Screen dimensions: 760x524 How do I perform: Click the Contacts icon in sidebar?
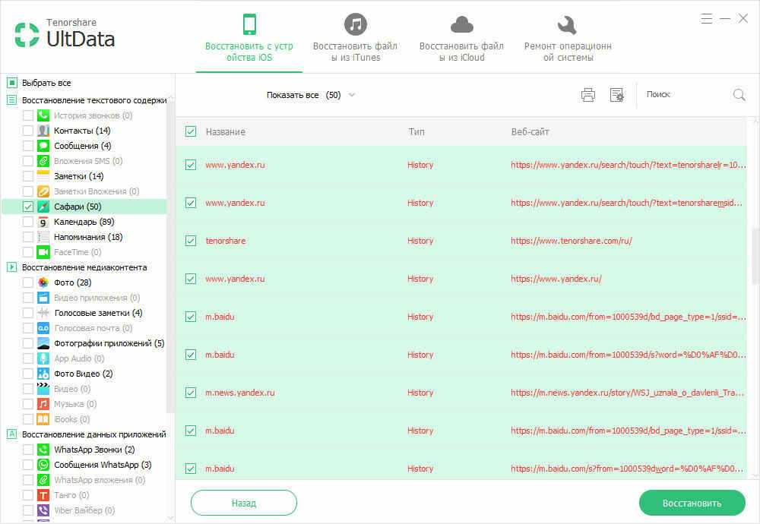coord(43,131)
